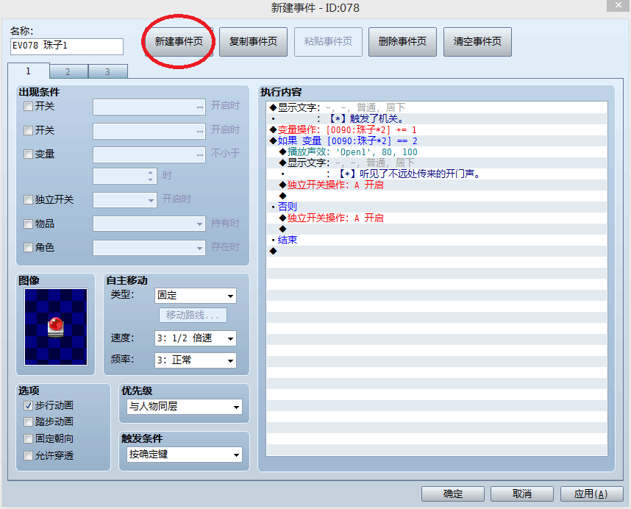Select 独立开关操作: A 开启 under 否则

click(x=437, y=218)
